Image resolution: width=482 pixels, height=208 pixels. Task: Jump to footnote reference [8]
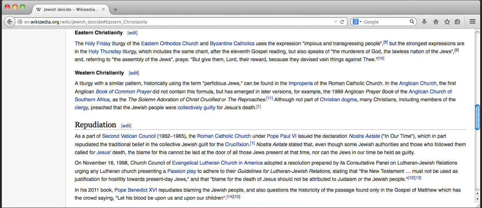point(386,42)
